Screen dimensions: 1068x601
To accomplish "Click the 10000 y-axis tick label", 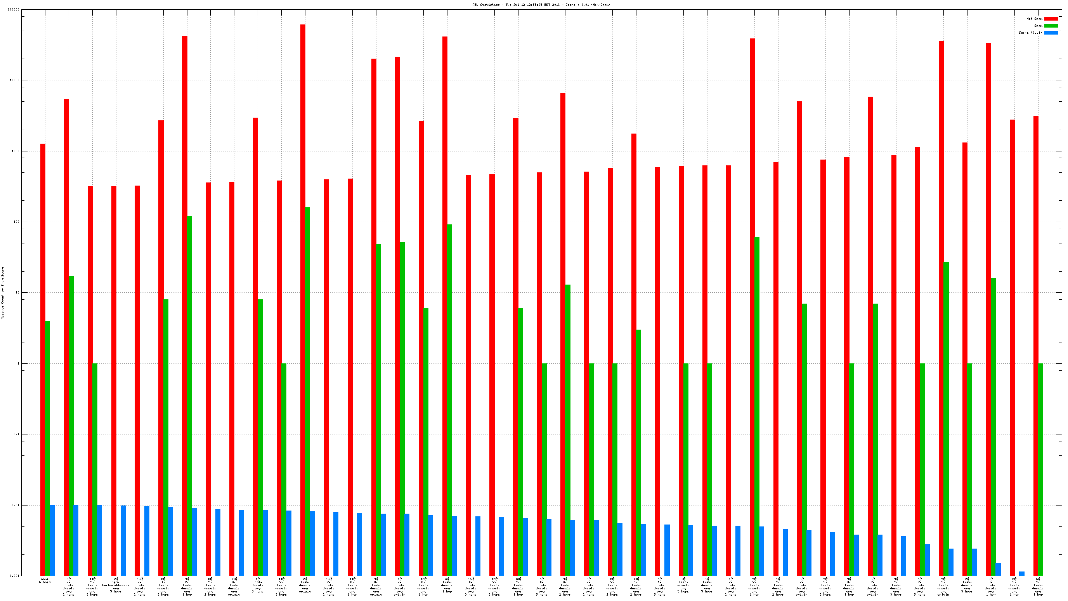I will click(x=14, y=80).
